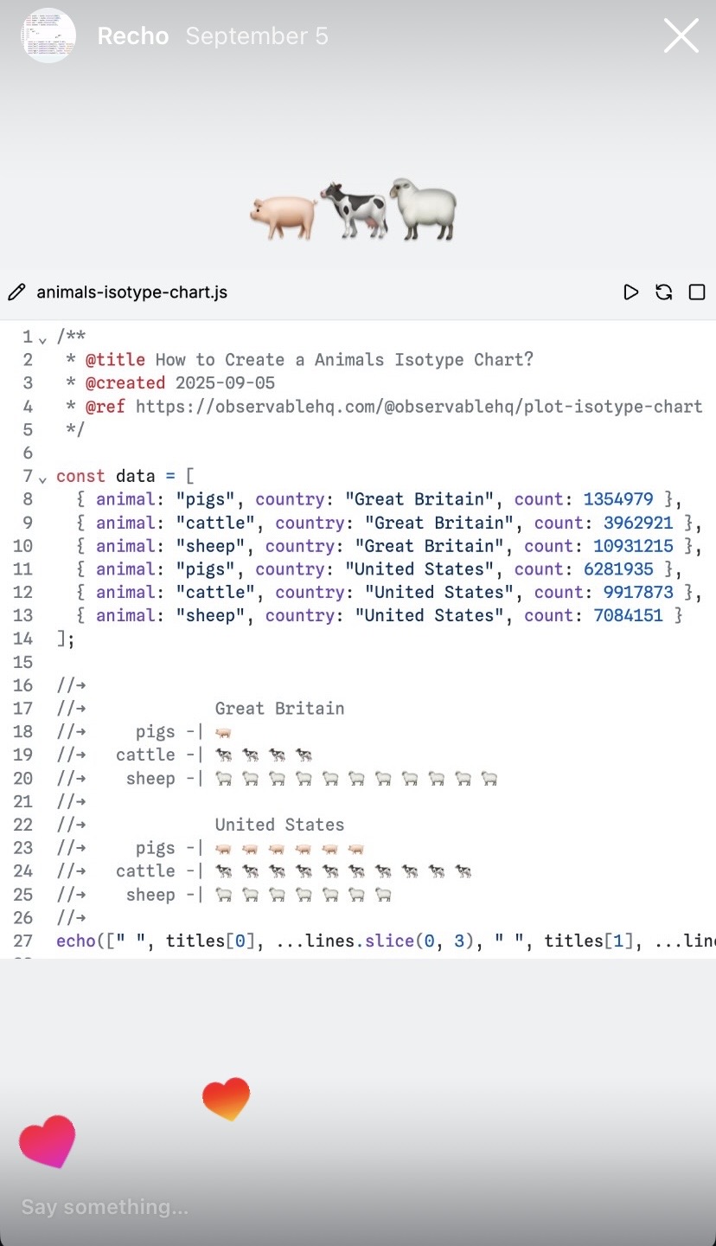
Task: Close the story with the X icon
Action: pos(681,36)
